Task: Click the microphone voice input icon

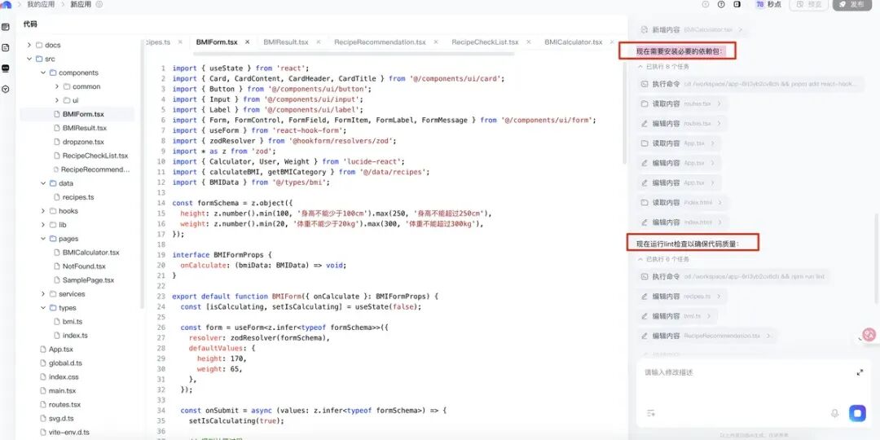Action: (834, 413)
